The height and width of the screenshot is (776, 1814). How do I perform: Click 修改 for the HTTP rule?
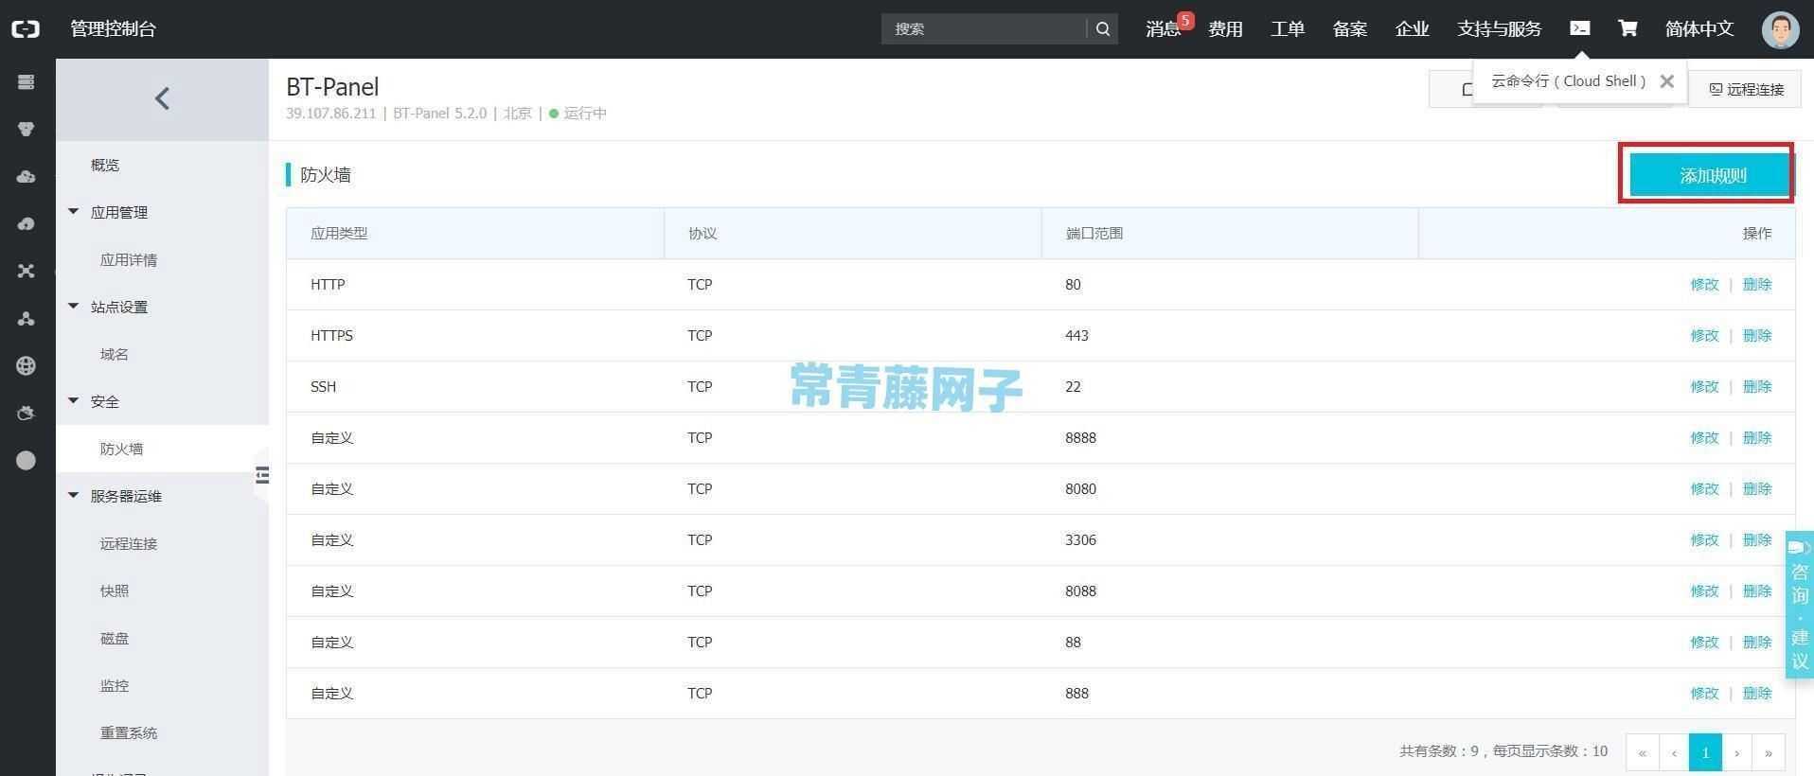click(x=1704, y=284)
